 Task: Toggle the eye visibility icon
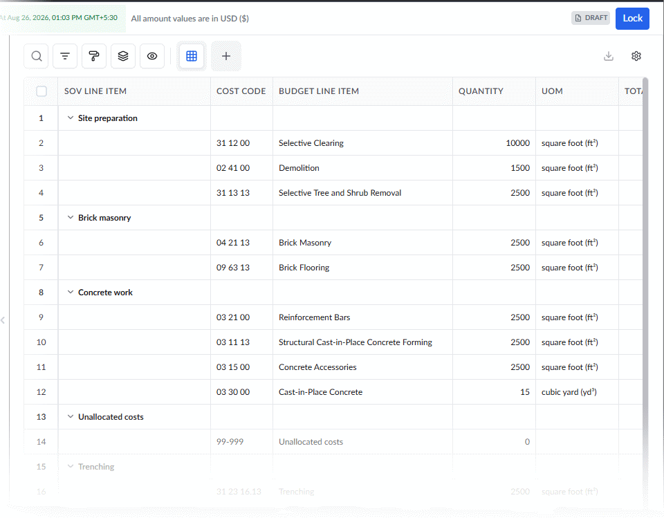point(152,56)
